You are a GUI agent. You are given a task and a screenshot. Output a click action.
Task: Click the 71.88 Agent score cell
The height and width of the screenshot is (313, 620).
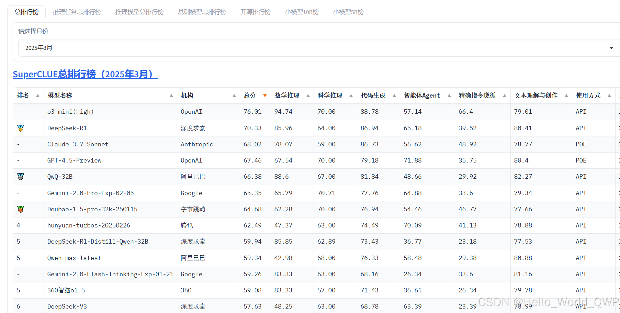click(x=427, y=160)
